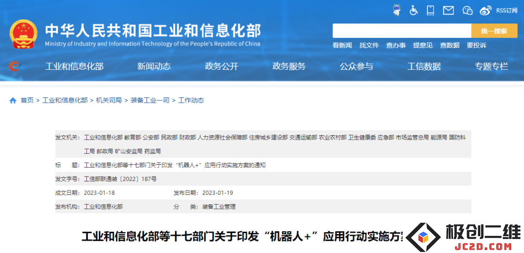This screenshot has height=253, width=524.
Task: Click the 统一搜索 search button
Action: coord(494,31)
